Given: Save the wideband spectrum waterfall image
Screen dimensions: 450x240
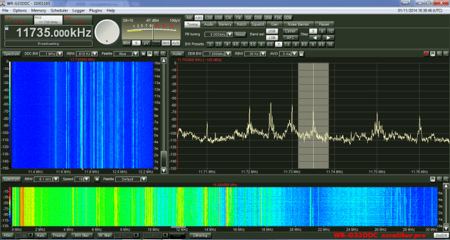Looking at the screenshot, I should (x=433, y=179).
